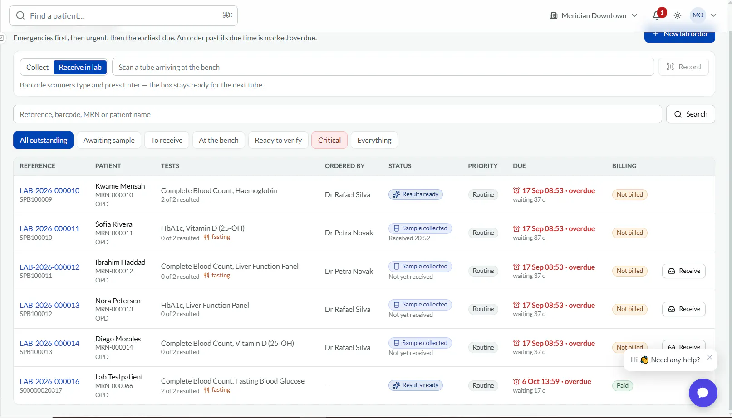Select the Everything filter tab

click(x=374, y=141)
